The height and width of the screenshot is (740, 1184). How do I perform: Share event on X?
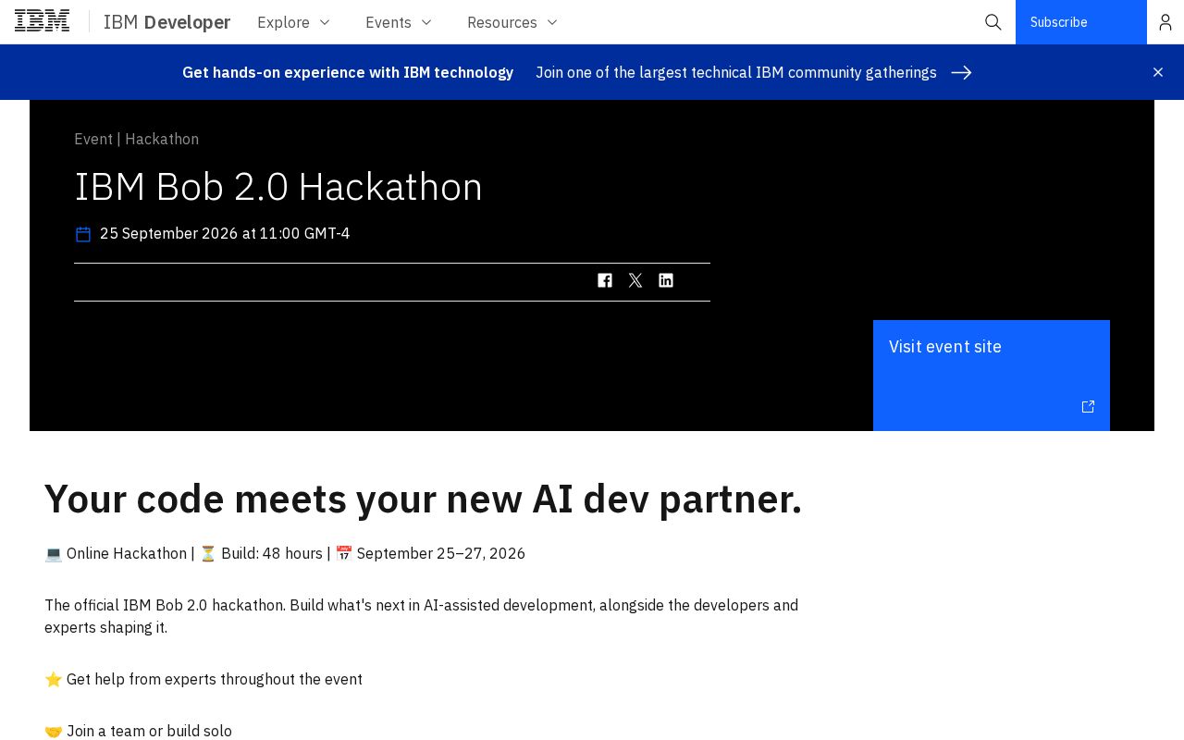[635, 280]
